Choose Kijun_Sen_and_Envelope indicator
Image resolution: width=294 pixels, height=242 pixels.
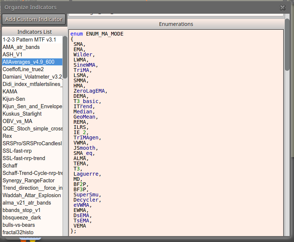click(32, 106)
